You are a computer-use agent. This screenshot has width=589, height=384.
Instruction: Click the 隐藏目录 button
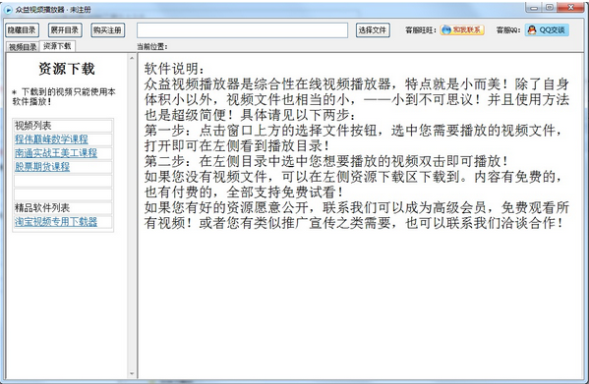[23, 30]
